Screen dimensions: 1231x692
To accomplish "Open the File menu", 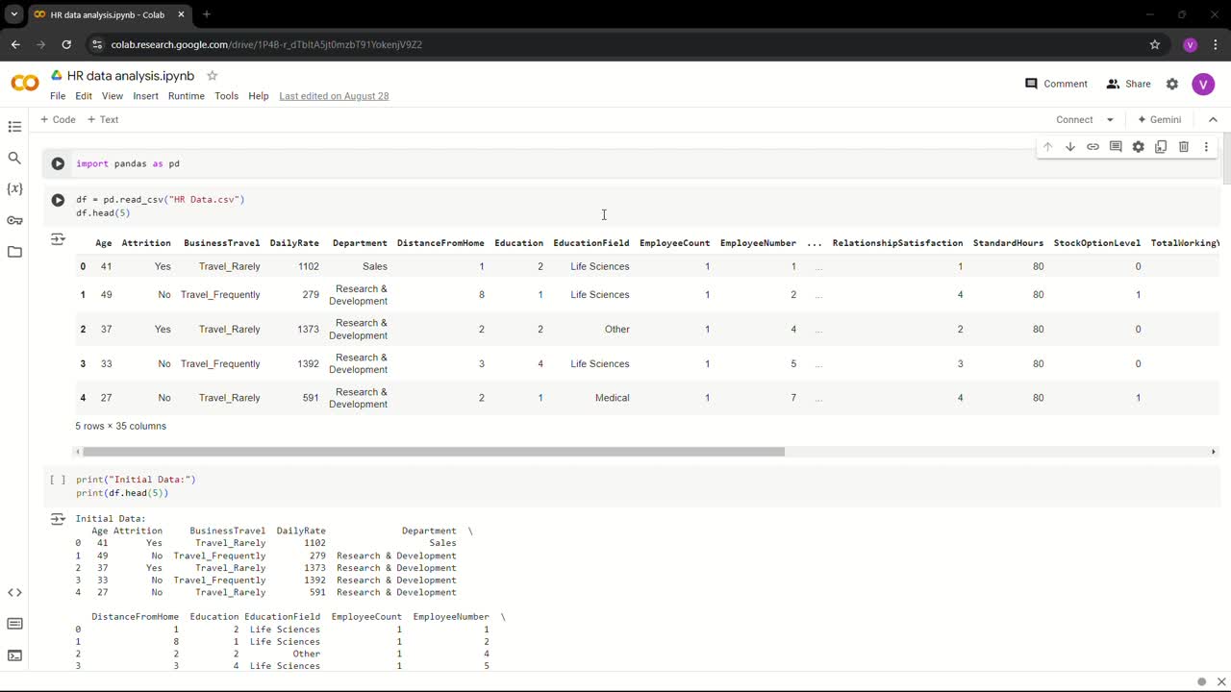I will [x=58, y=96].
